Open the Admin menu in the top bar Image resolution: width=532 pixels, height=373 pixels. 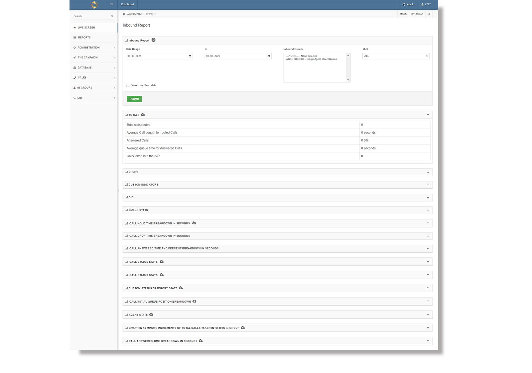[x=408, y=4]
